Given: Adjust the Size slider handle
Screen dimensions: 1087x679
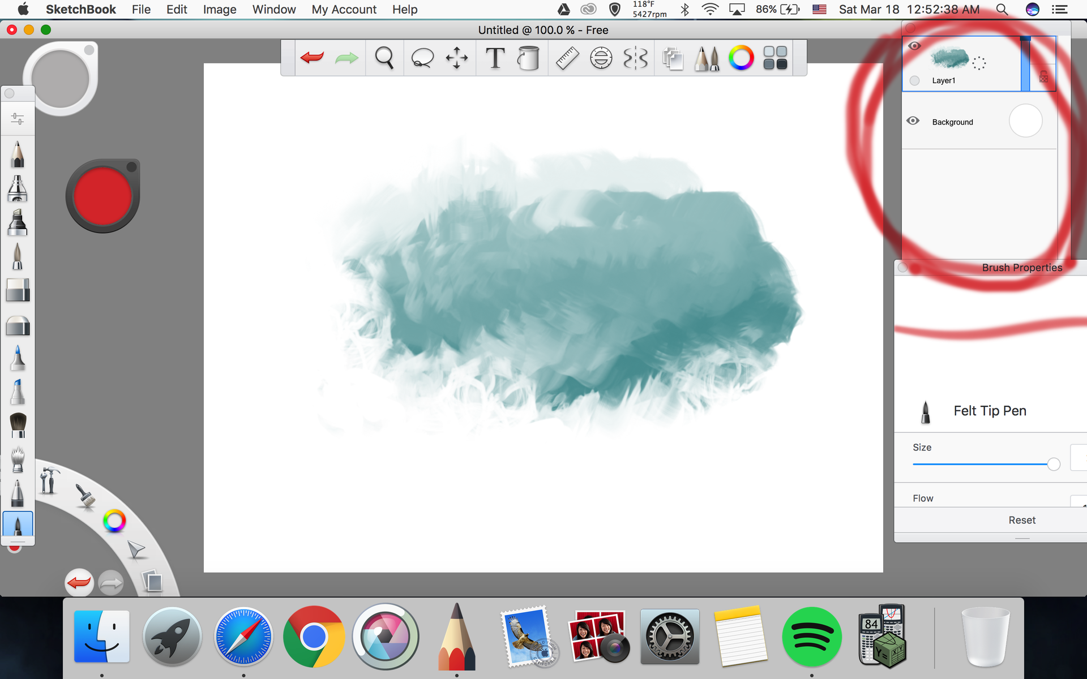Looking at the screenshot, I should (1054, 465).
